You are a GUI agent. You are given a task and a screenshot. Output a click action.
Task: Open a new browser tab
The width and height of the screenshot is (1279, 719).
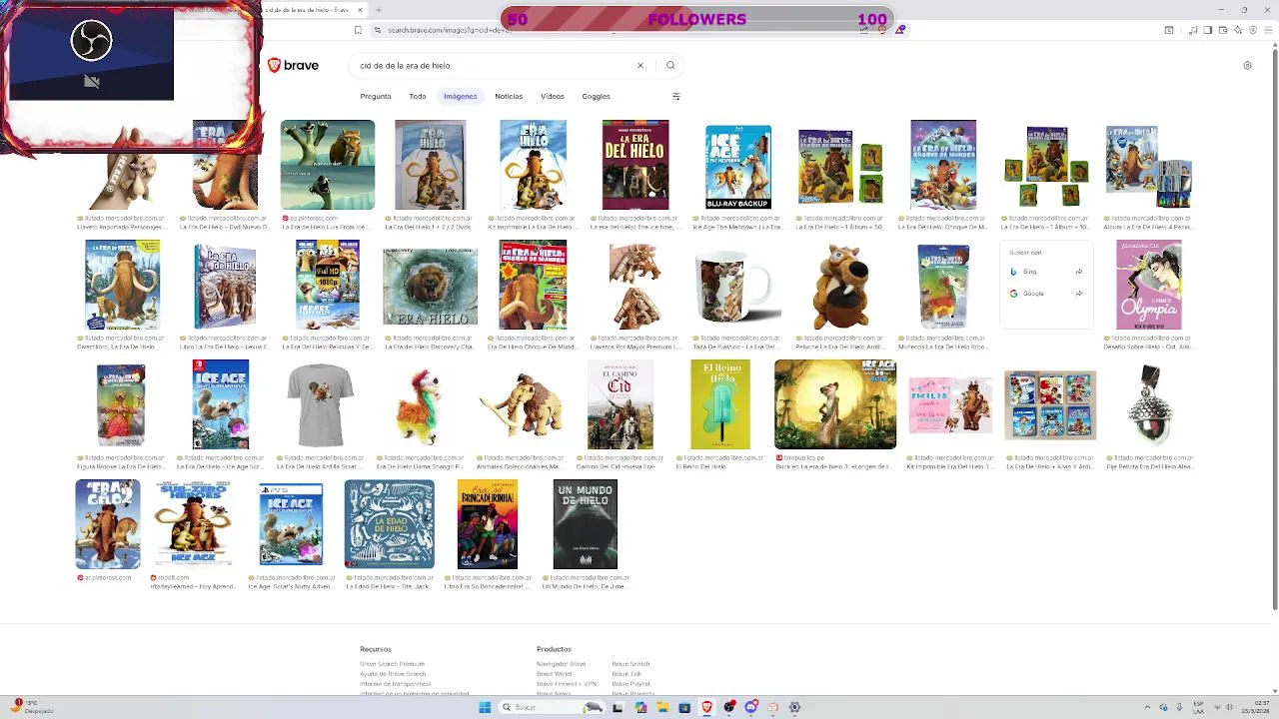378,10
